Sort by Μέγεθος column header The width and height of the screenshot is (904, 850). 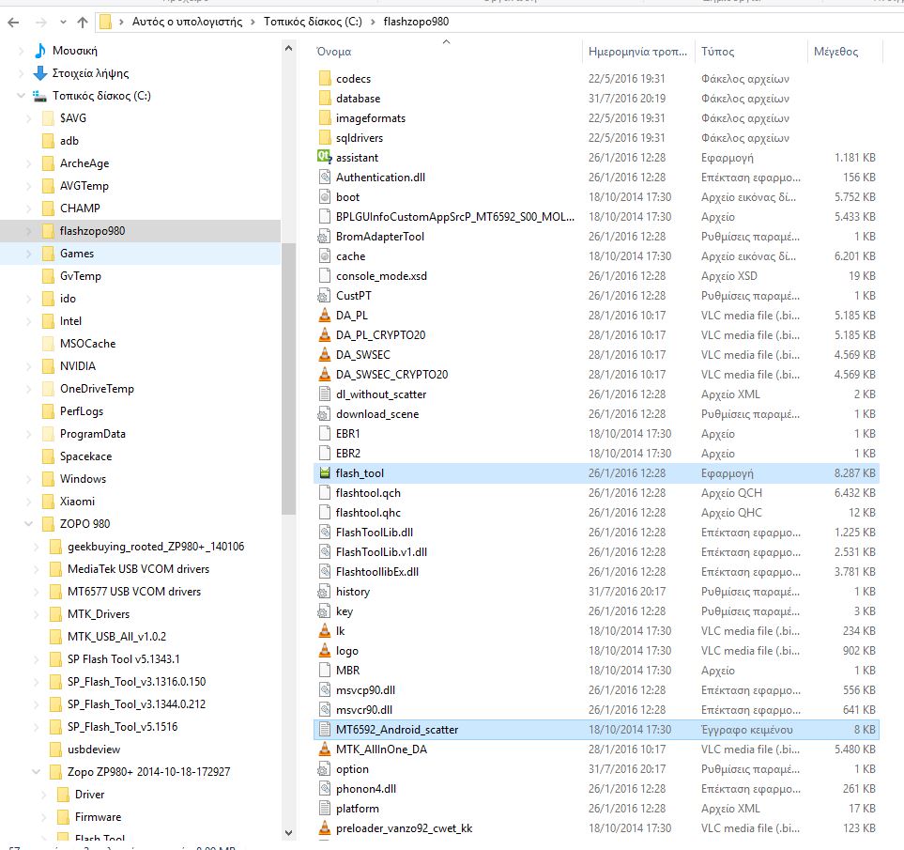pos(835,52)
